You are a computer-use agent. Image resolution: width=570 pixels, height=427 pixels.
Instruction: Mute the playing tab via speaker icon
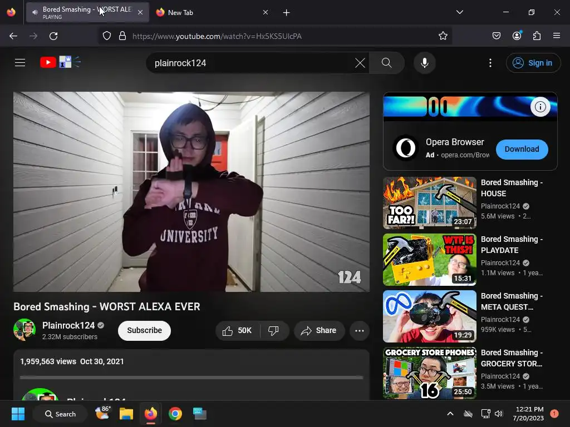[x=35, y=12]
